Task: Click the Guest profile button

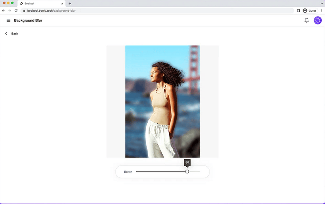Action: [x=309, y=10]
